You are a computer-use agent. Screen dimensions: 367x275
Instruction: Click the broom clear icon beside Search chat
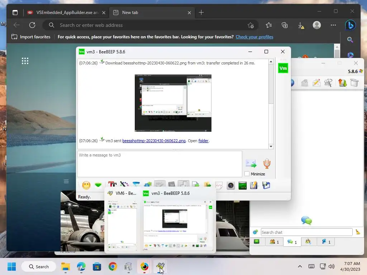358,232
